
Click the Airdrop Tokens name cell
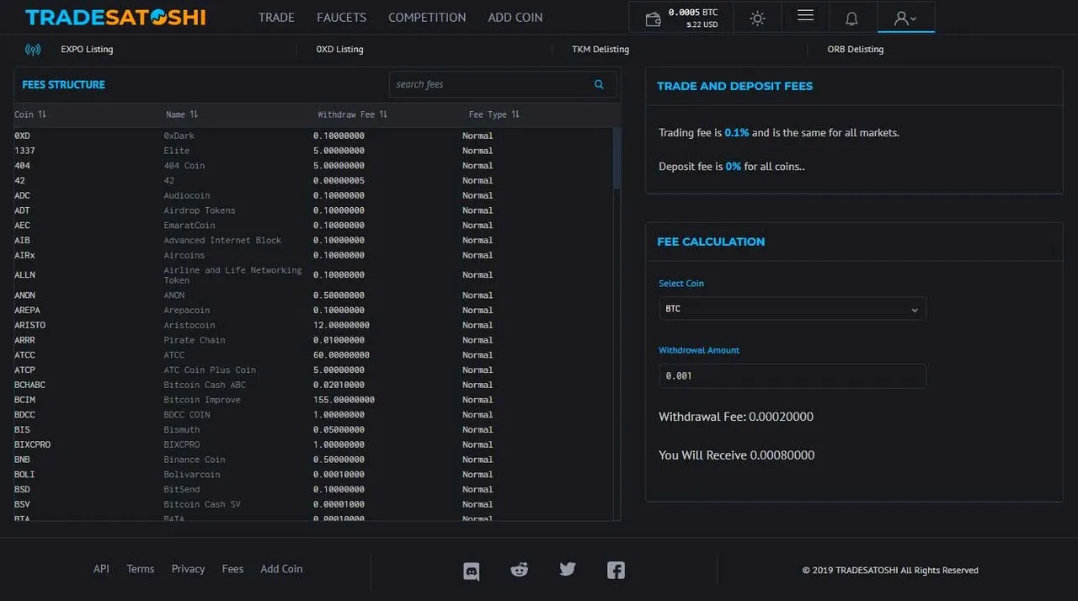coord(200,210)
